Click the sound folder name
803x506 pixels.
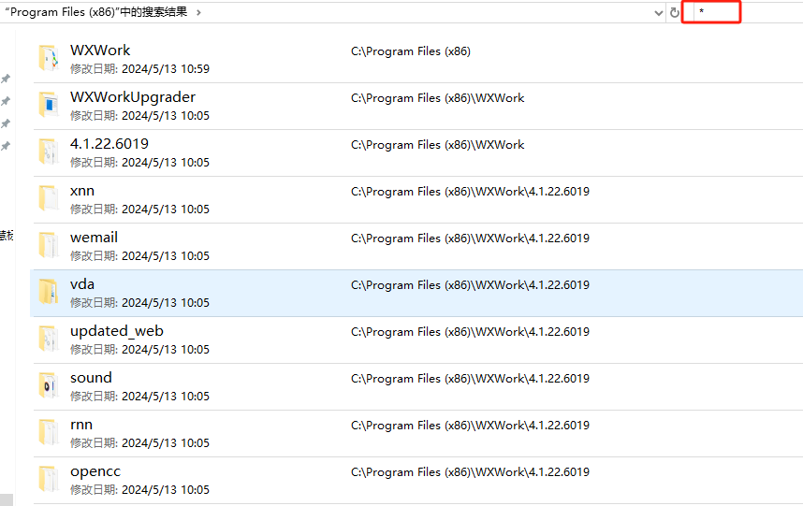point(91,378)
